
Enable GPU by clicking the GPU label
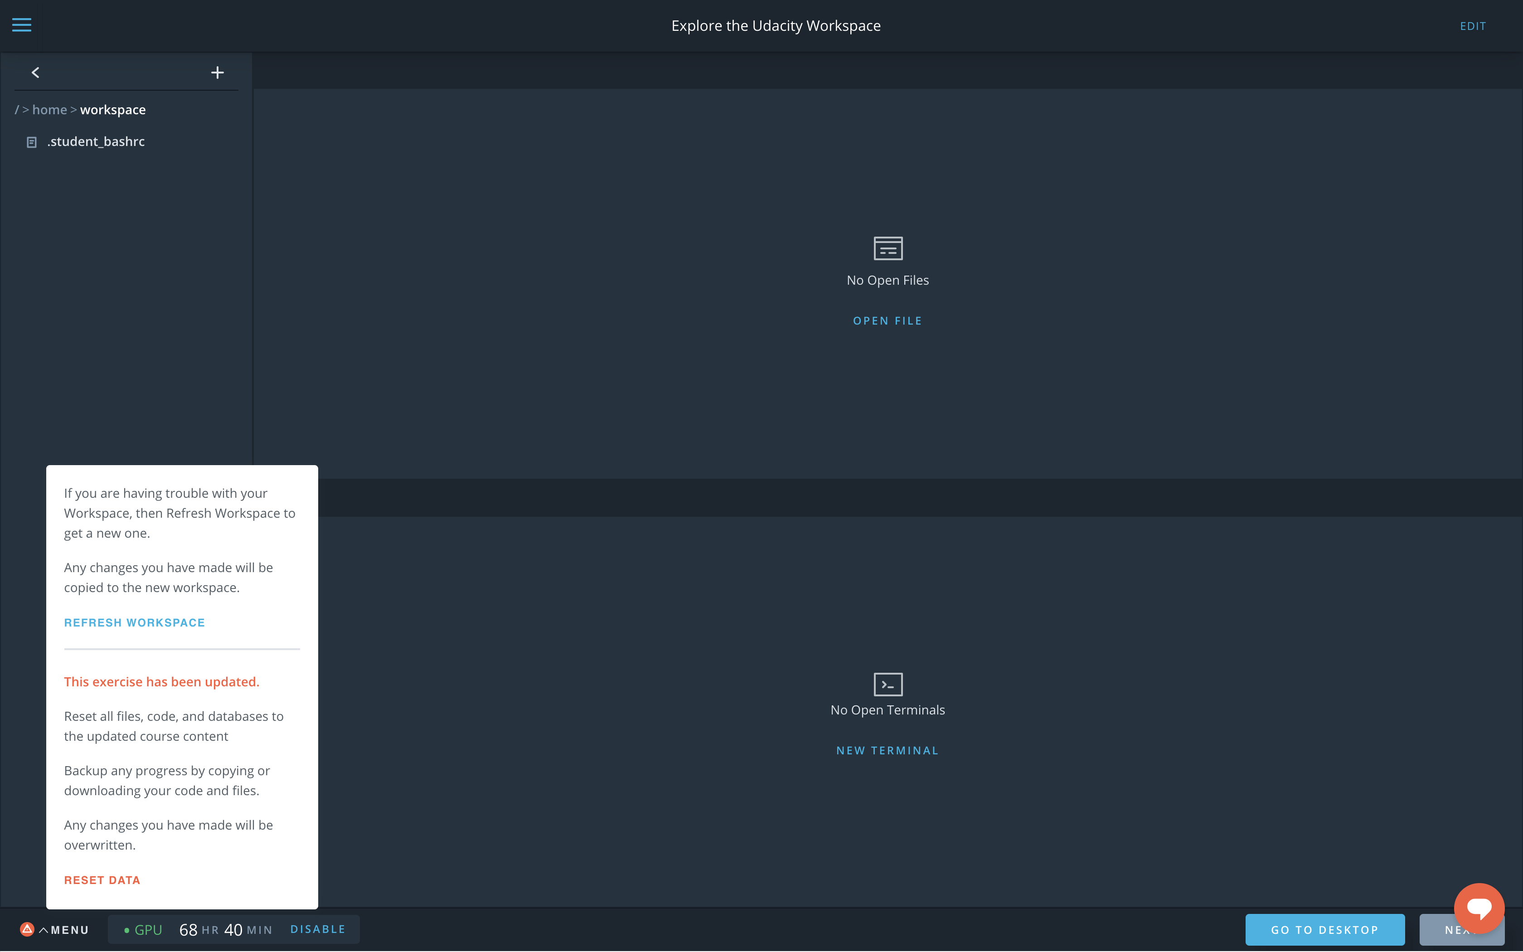pos(148,929)
